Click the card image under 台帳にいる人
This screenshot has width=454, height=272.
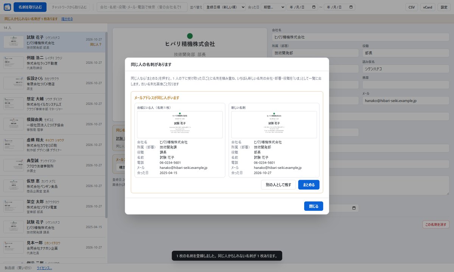click(180, 125)
